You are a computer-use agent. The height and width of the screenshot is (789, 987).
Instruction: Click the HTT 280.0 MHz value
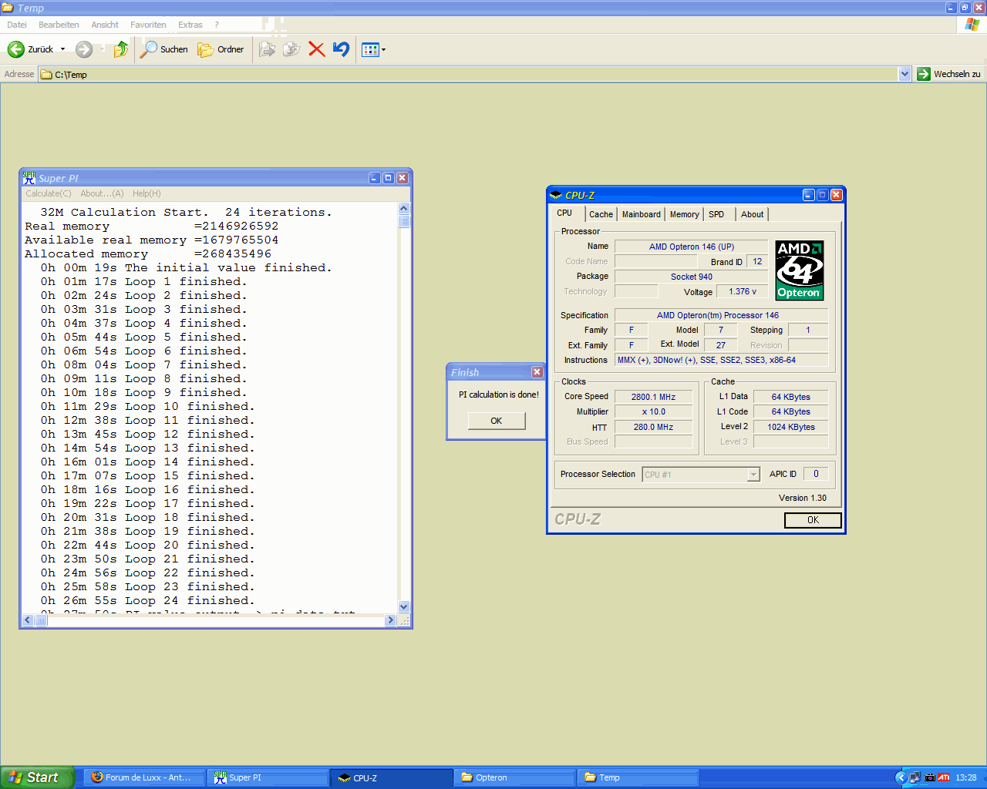(x=653, y=427)
